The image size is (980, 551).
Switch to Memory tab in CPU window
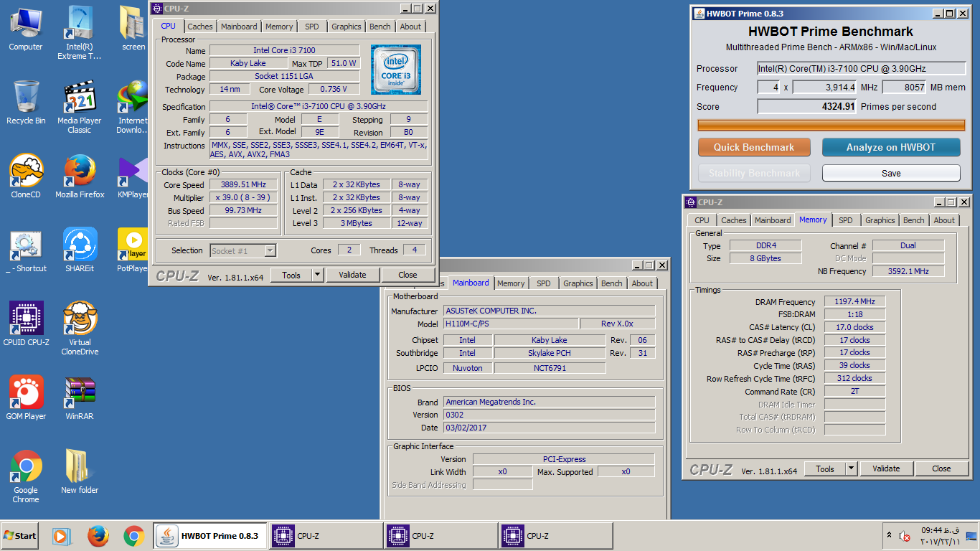(x=279, y=27)
